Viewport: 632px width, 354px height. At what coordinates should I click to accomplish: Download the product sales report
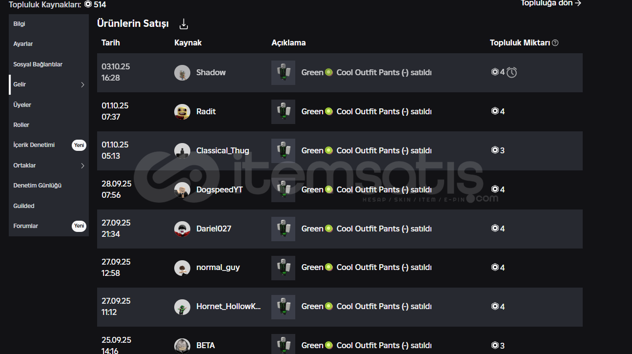click(183, 24)
